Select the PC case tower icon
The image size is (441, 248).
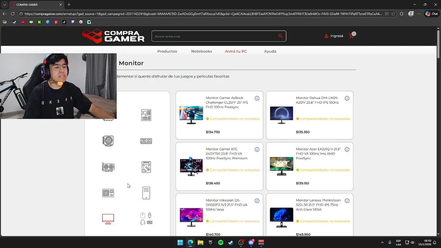146,193
